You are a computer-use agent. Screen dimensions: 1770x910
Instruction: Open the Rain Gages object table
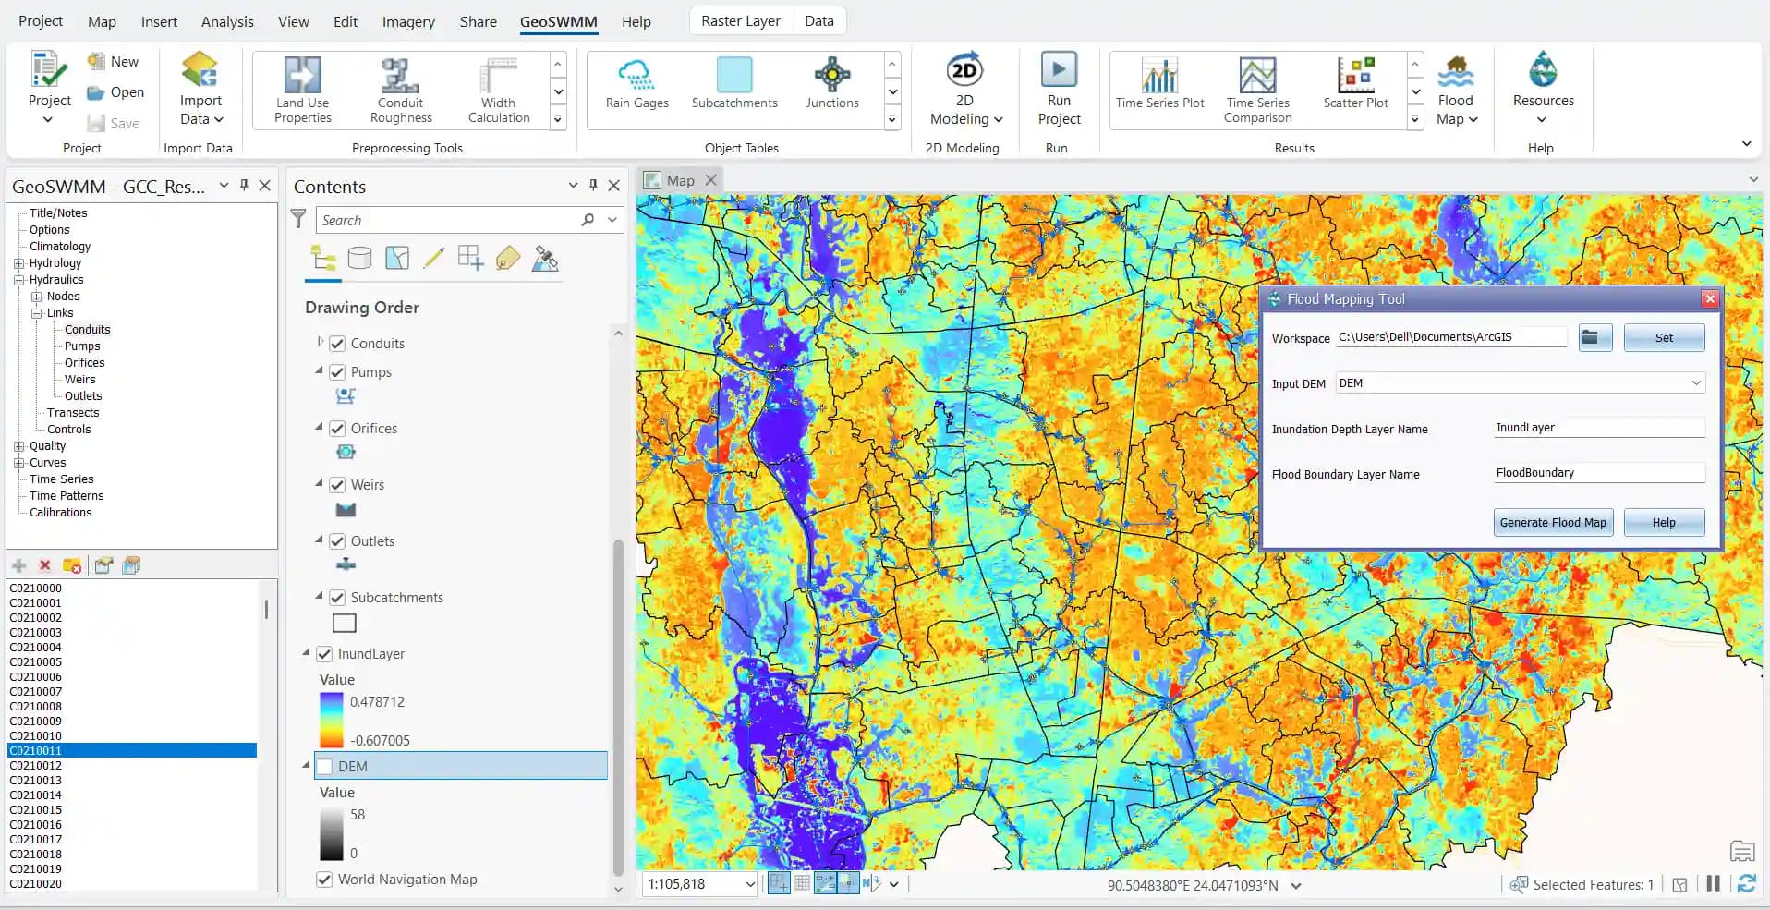636,83
